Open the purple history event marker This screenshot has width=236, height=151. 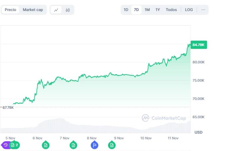tap(5, 145)
